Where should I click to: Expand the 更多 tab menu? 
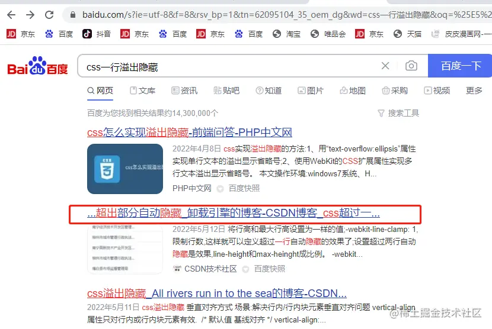[x=474, y=91]
